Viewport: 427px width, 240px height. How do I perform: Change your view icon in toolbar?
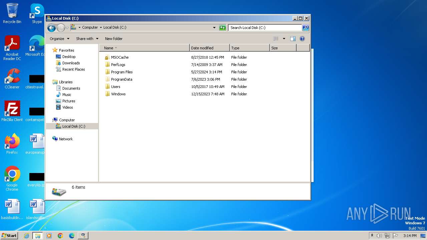(x=276, y=39)
